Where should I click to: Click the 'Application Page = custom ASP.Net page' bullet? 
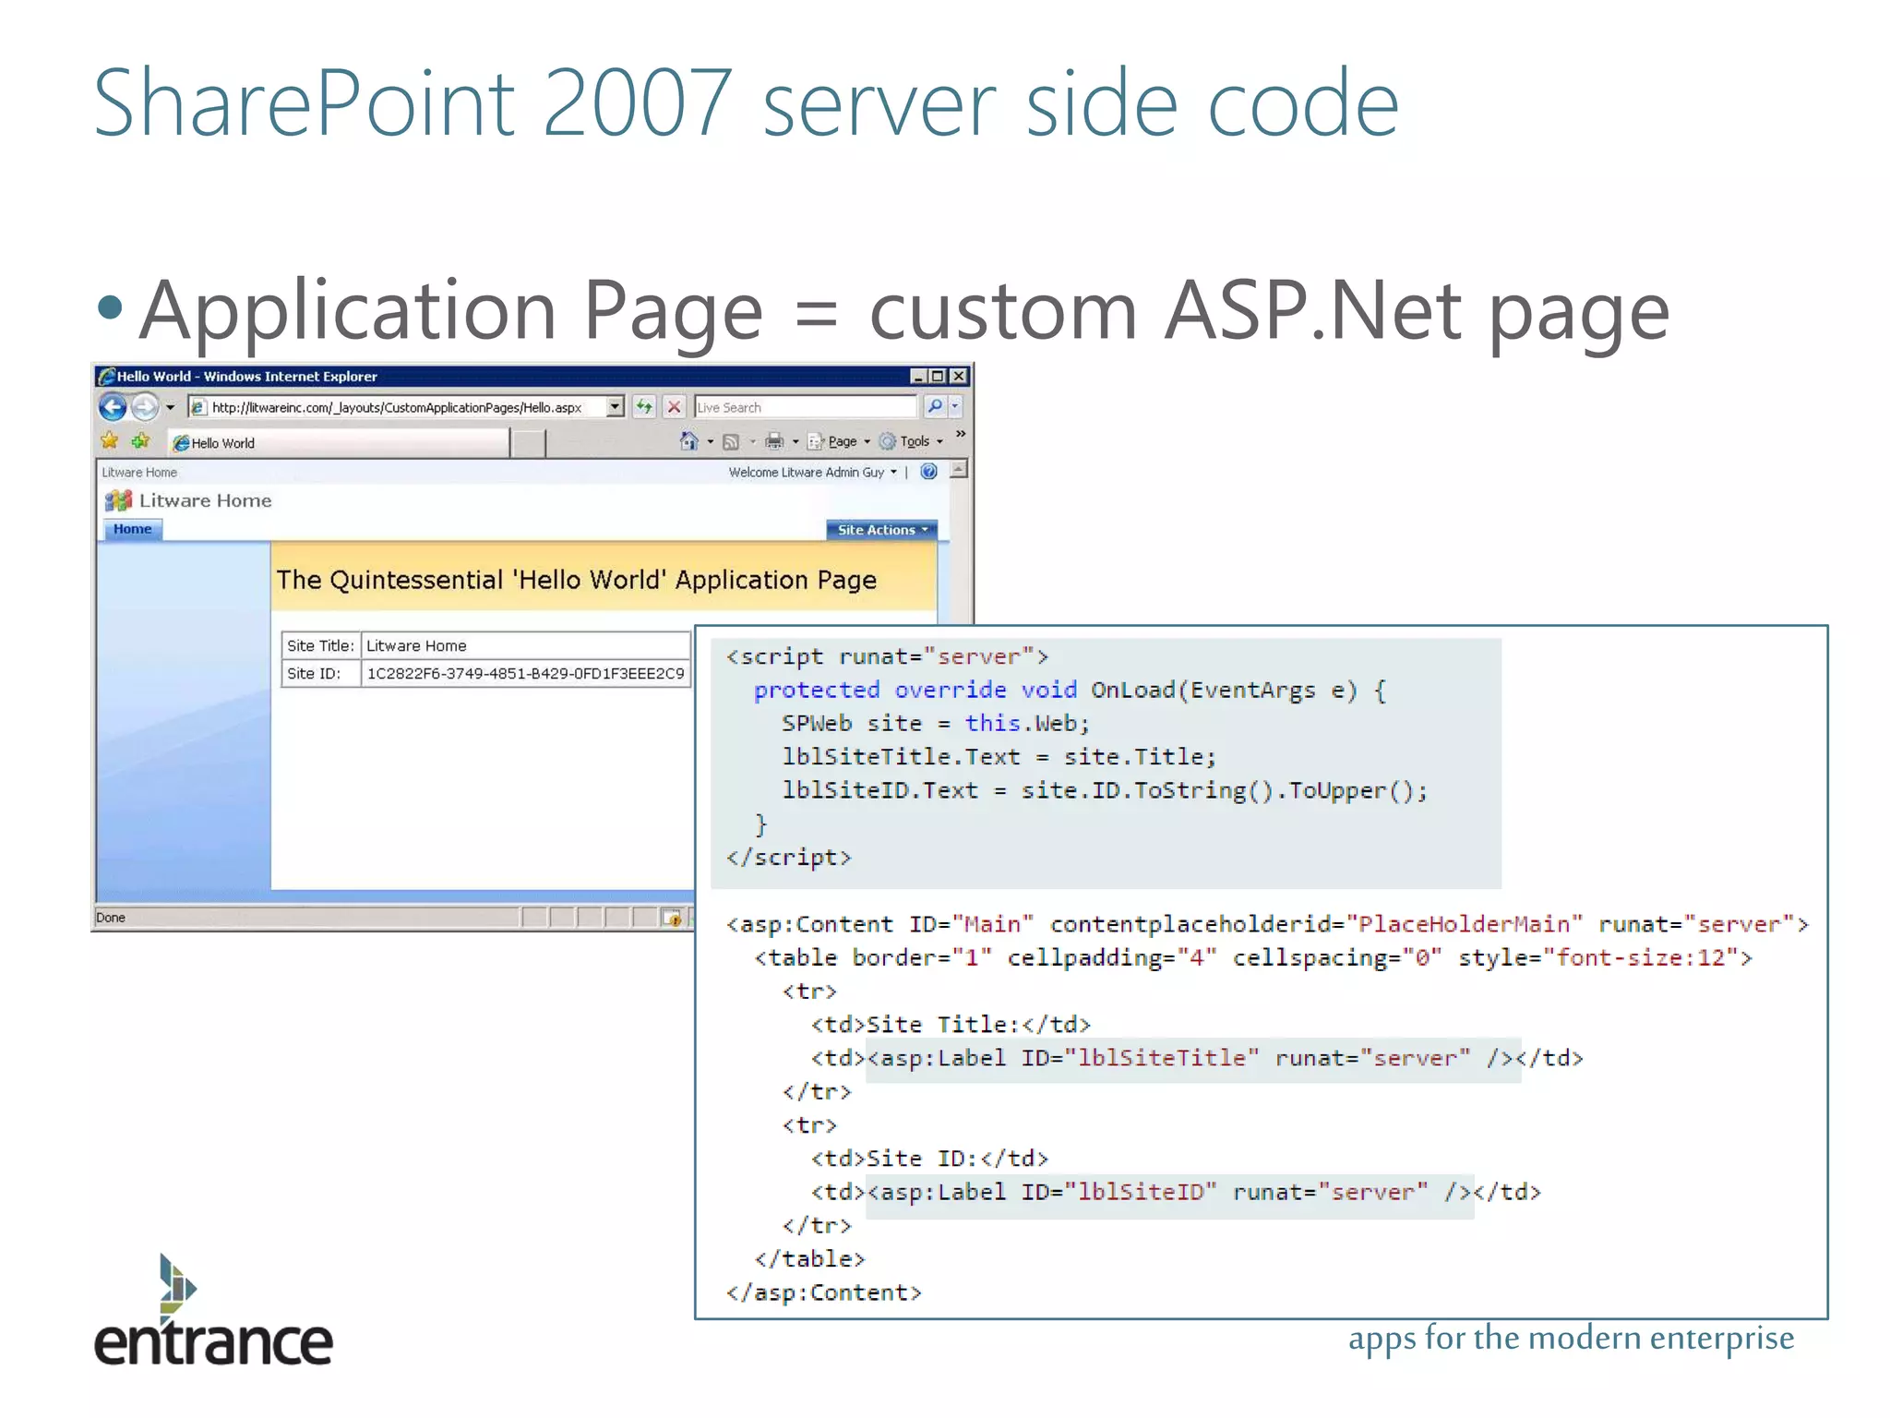pyautogui.click(x=905, y=311)
